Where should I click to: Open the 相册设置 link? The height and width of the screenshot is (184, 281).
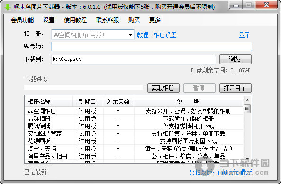pyautogui.click(x=165, y=35)
